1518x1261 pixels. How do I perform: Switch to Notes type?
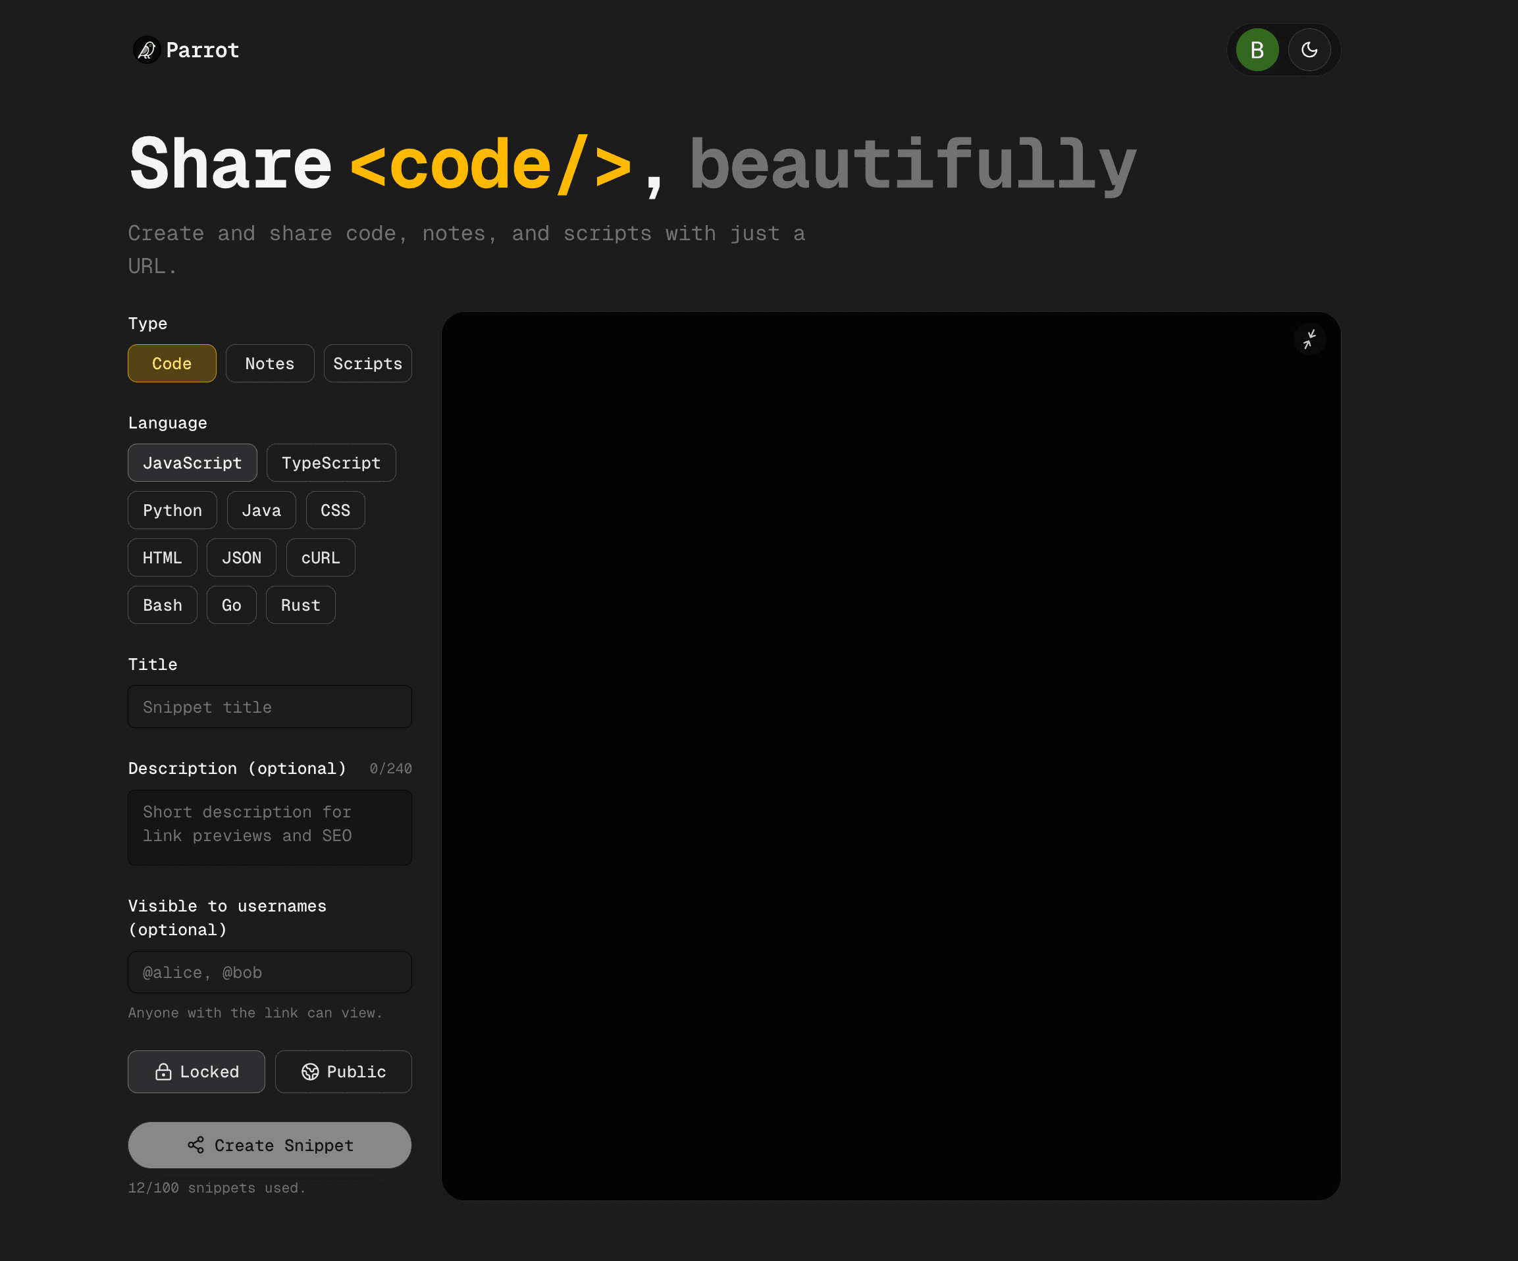pos(270,363)
